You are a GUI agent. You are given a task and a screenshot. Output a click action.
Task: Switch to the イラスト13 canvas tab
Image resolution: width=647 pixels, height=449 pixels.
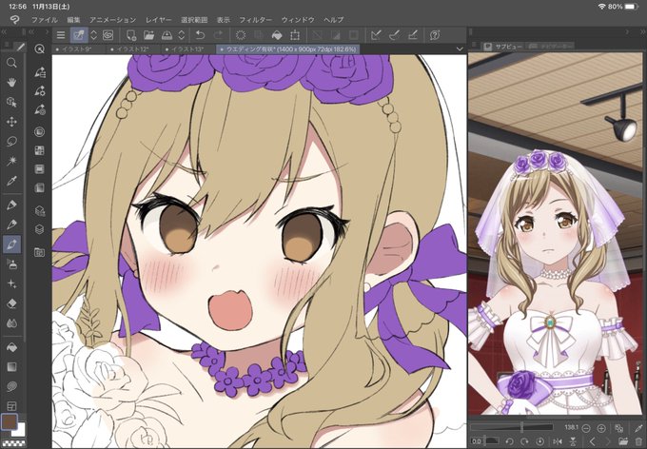(187, 49)
